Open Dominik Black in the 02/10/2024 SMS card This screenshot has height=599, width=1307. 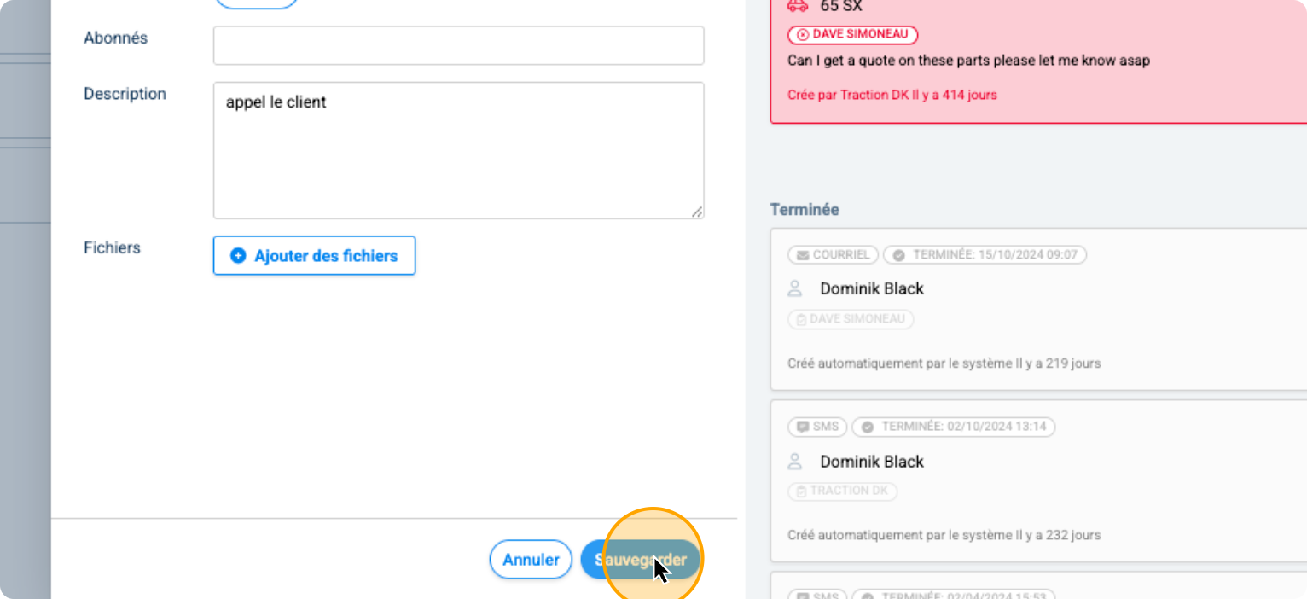(872, 462)
